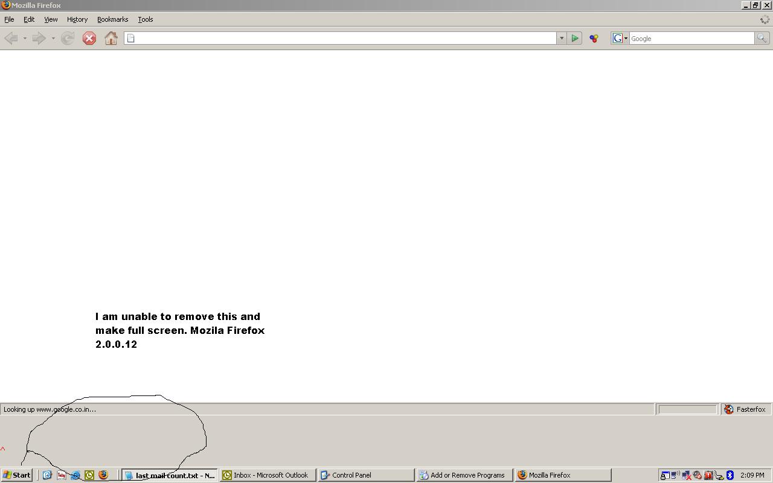This screenshot has height=483, width=773.
Task: Click the Back navigation arrow
Action: click(11, 39)
